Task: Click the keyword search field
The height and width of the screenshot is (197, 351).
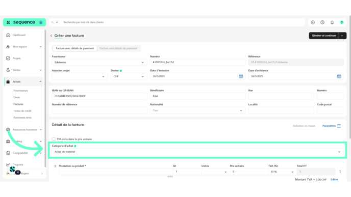Action: click(183, 22)
